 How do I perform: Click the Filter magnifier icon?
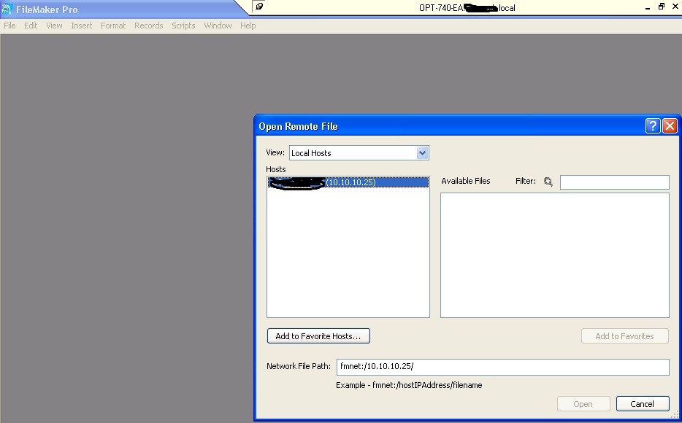coord(548,182)
